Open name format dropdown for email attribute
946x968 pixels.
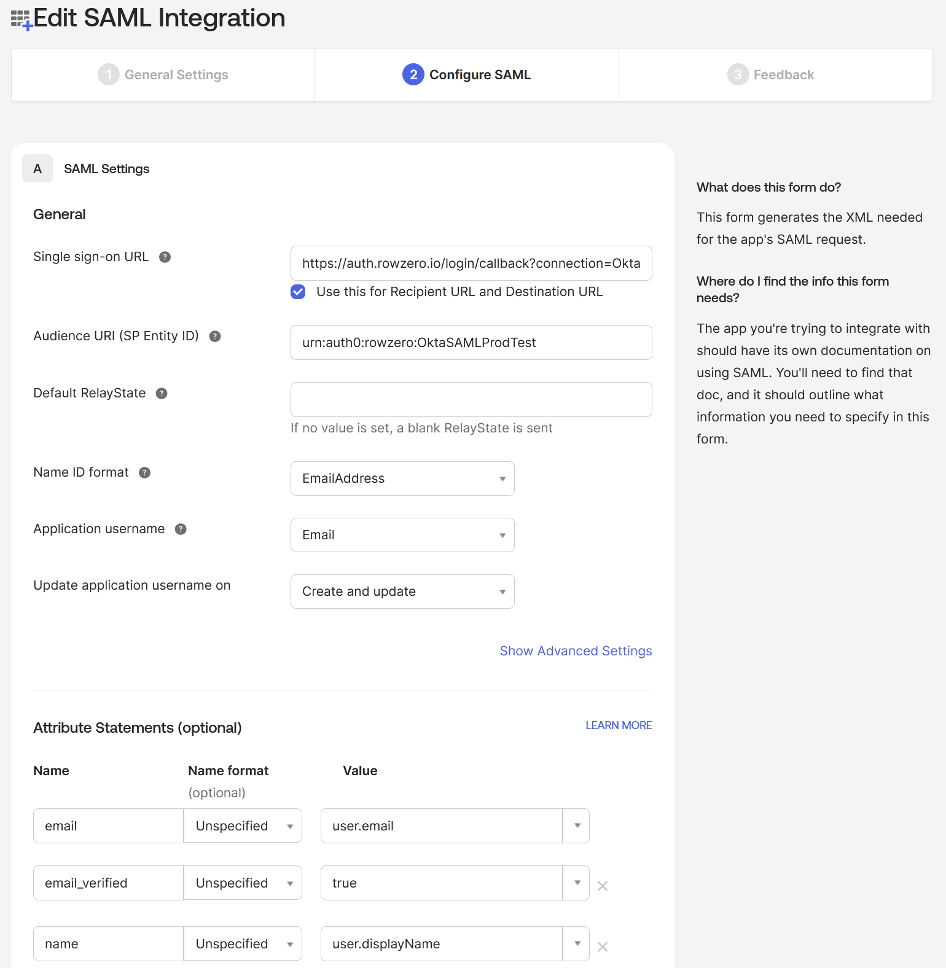pyautogui.click(x=243, y=826)
